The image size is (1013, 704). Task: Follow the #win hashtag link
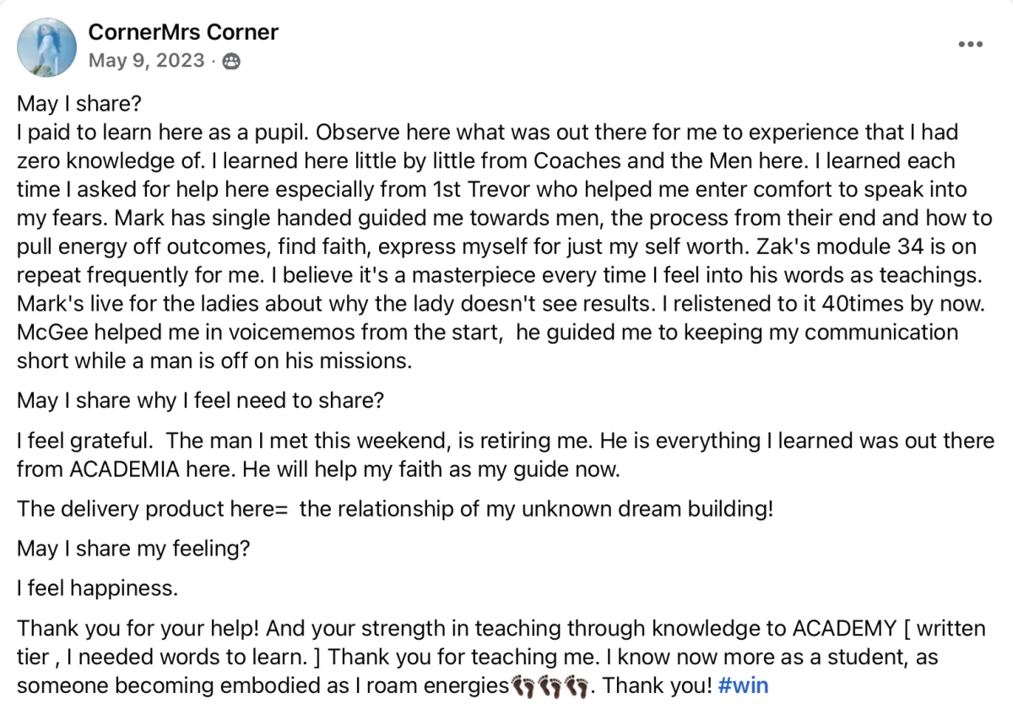click(743, 685)
